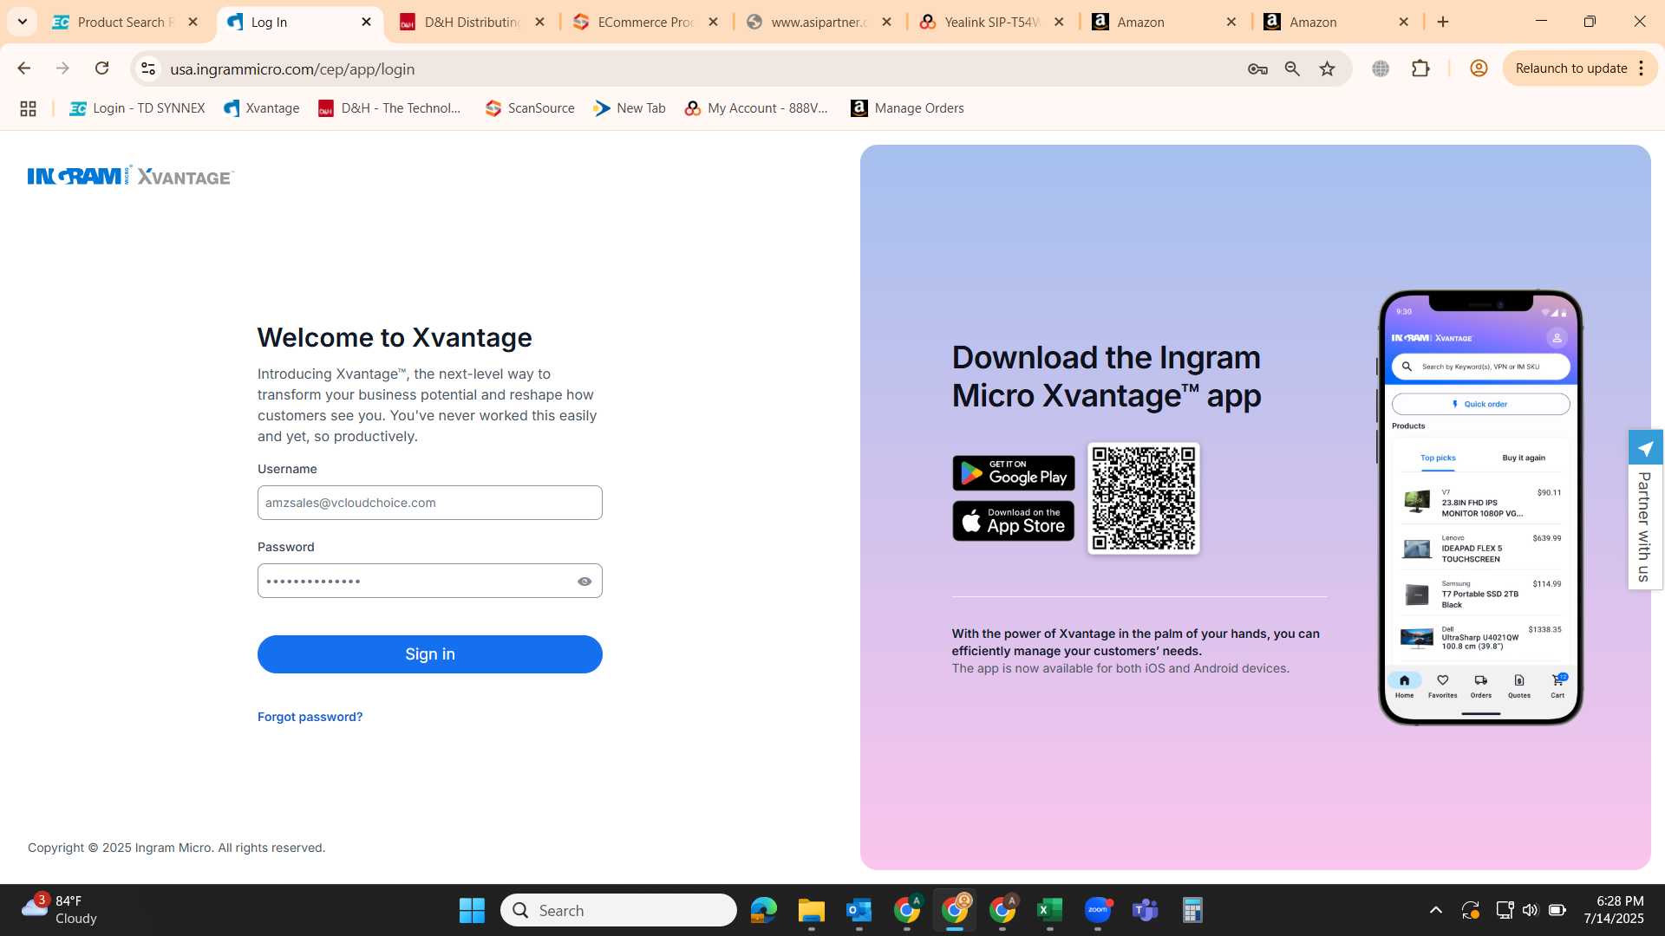Viewport: 1665px width, 936px height.
Task: Click the QR code image
Action: point(1144,498)
